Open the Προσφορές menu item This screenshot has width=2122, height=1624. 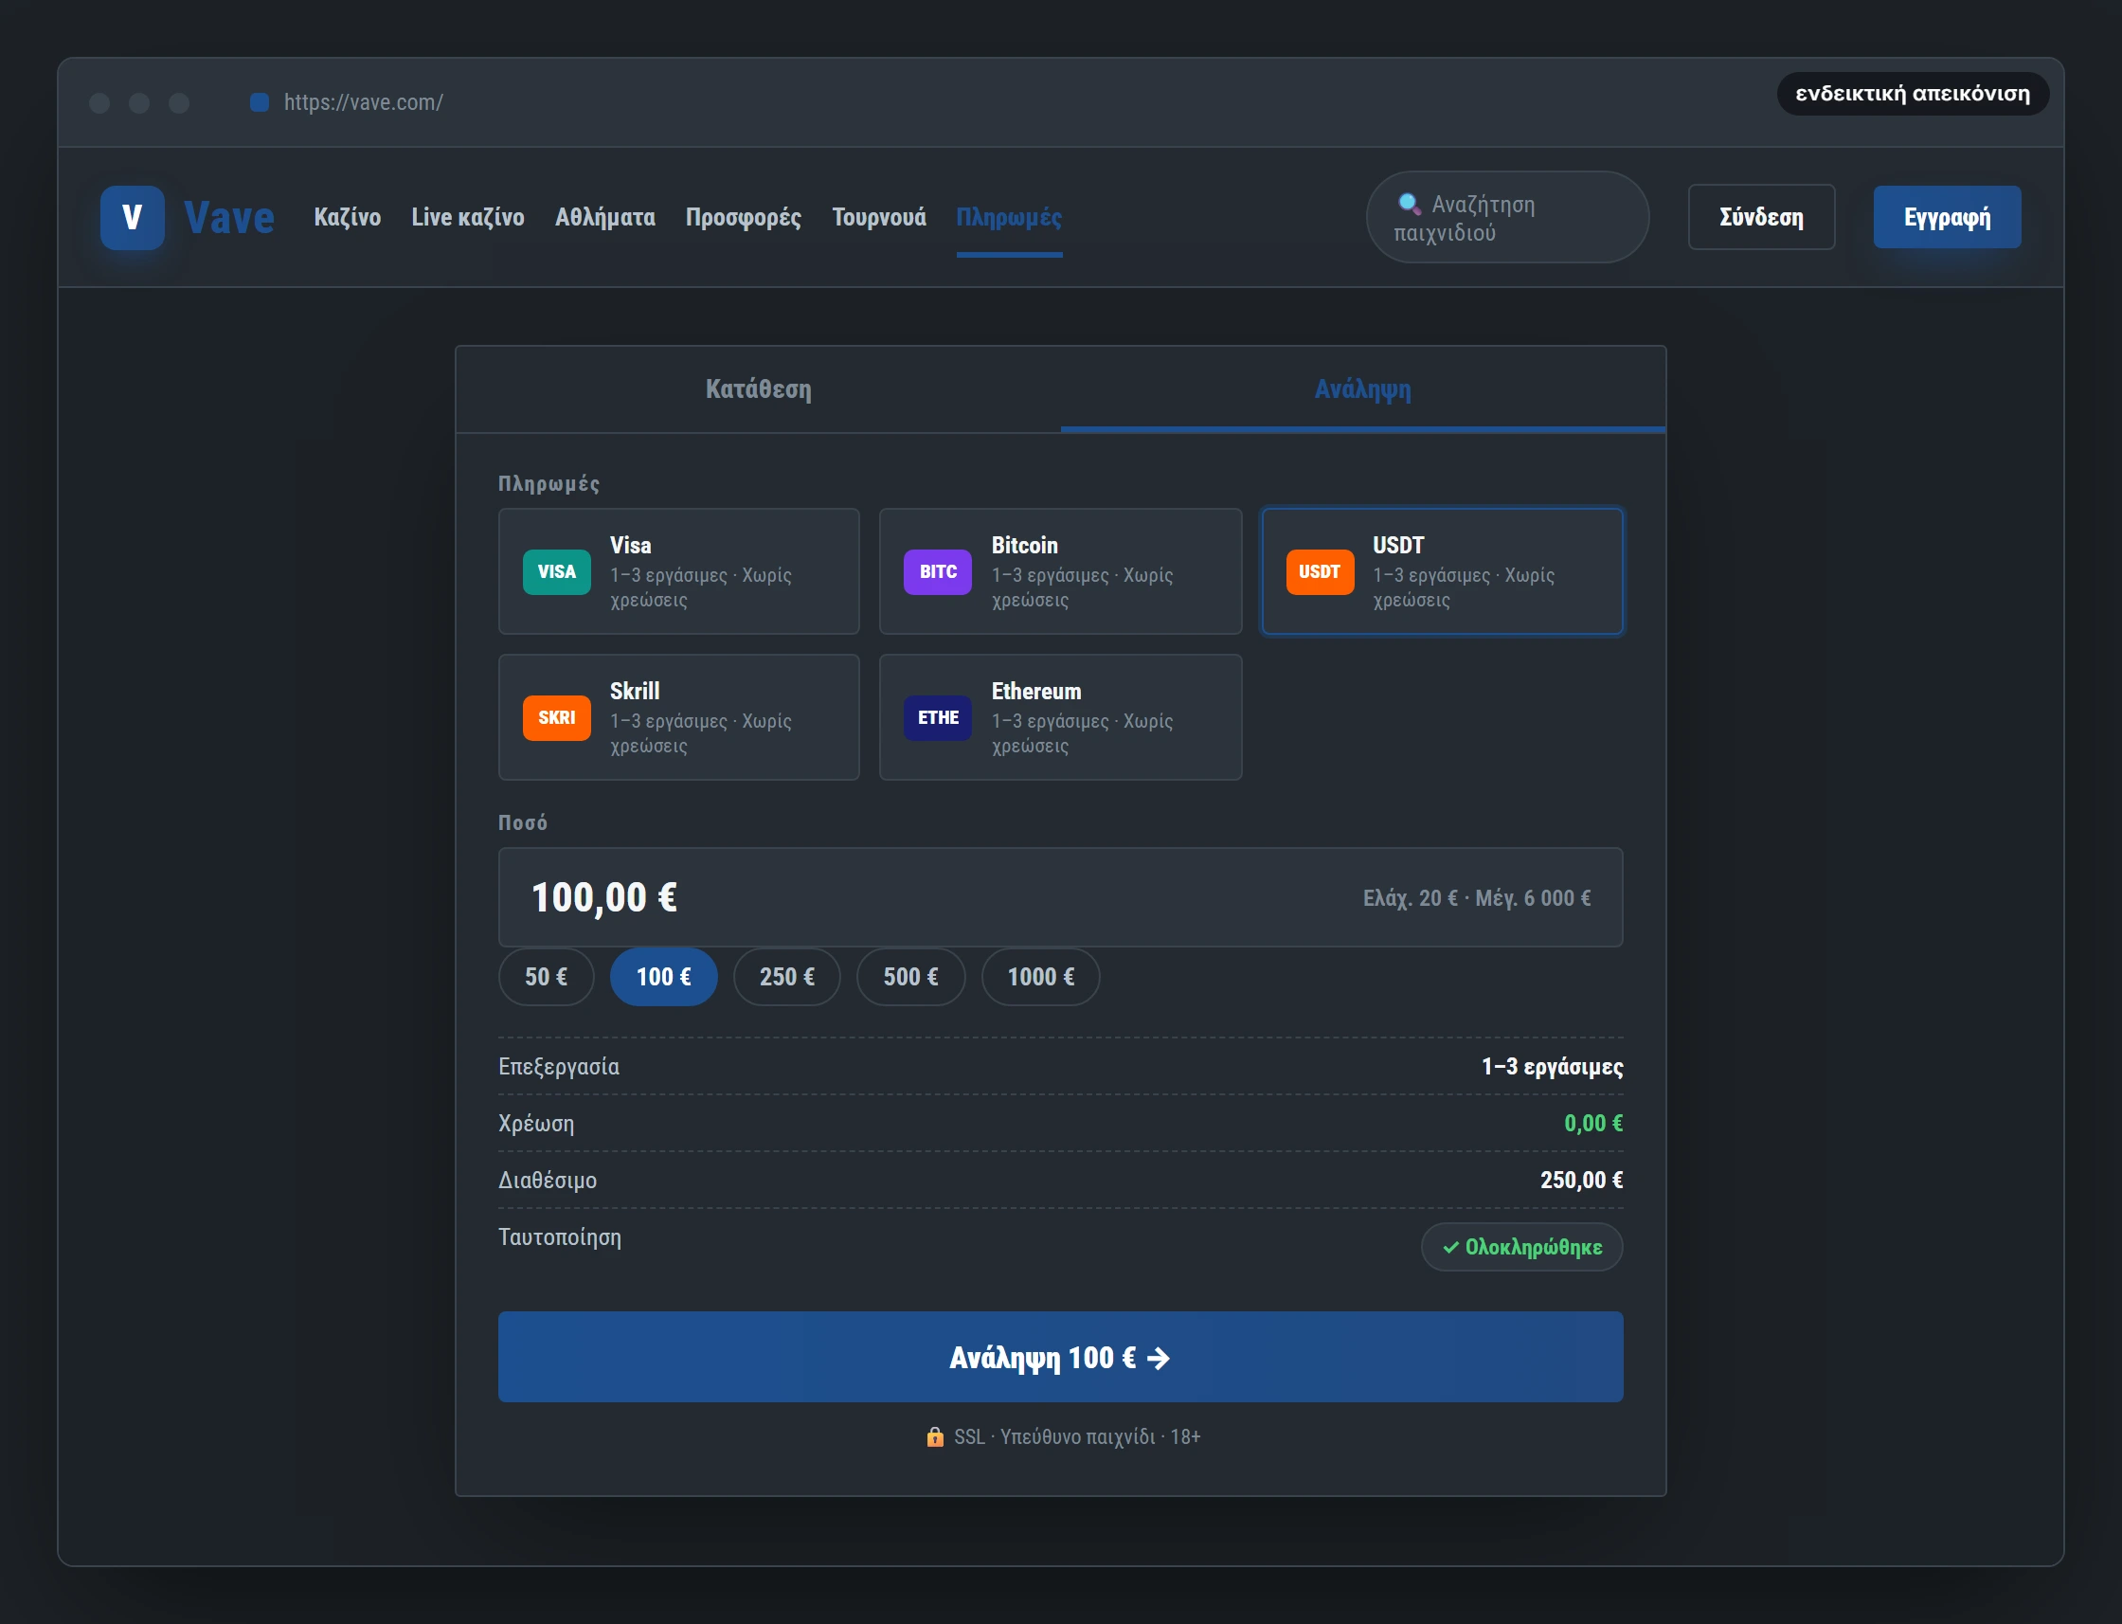tap(743, 218)
